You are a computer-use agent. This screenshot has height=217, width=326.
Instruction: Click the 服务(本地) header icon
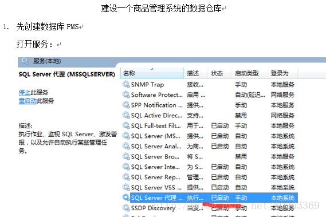click(x=25, y=61)
